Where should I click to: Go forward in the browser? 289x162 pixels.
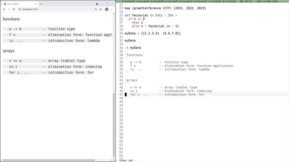(x=9, y=9)
